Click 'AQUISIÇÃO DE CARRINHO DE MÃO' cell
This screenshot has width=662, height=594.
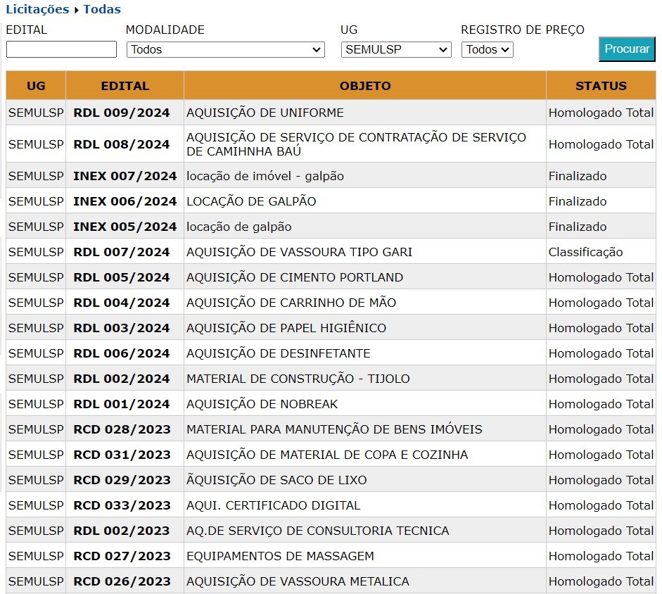tap(365, 303)
